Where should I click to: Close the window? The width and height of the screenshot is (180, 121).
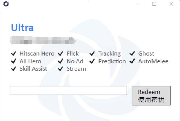pos(171,4)
